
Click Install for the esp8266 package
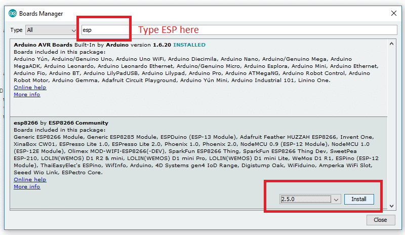tap(359, 199)
